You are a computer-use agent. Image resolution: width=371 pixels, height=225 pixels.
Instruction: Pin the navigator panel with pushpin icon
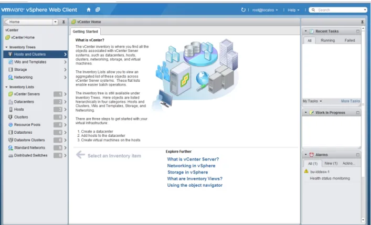[x=63, y=22]
